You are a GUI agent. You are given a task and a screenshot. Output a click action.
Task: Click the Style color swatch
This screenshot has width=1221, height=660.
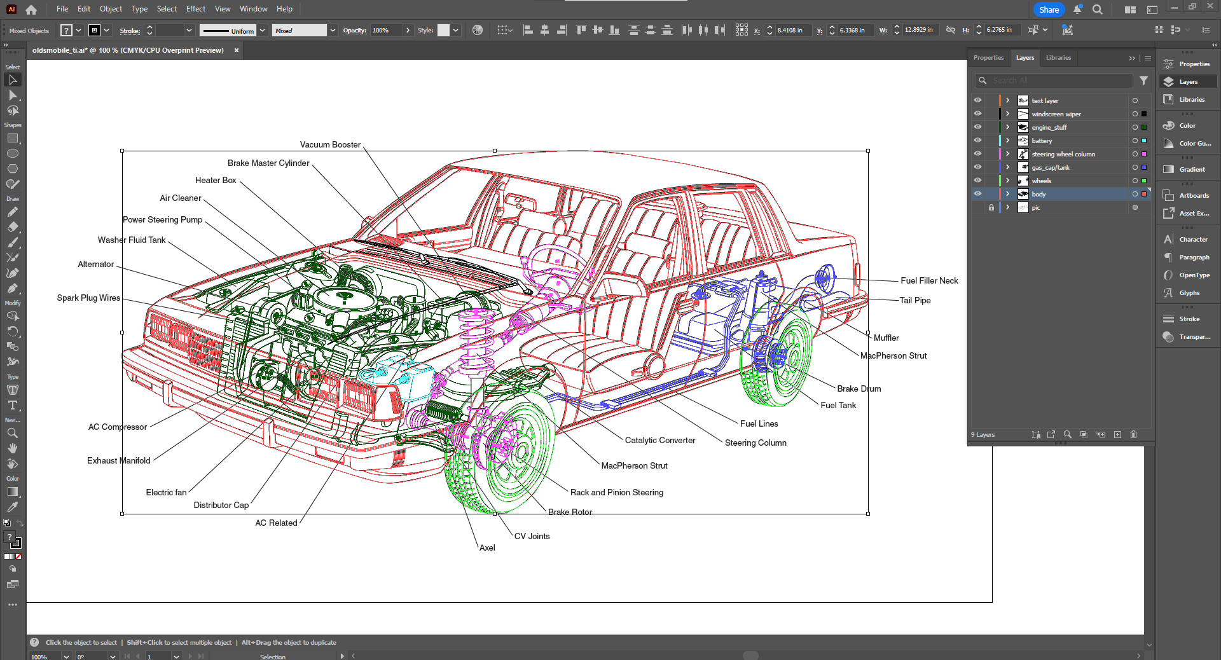(x=444, y=31)
